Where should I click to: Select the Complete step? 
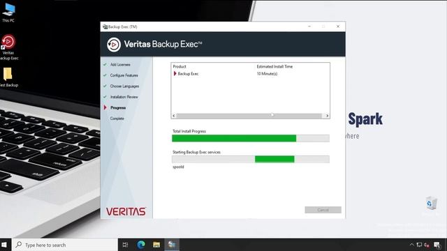pyautogui.click(x=117, y=119)
